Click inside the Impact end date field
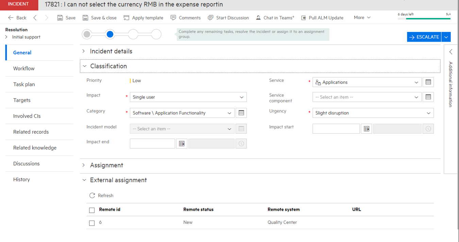The width and height of the screenshot is (459, 242). click(152, 143)
